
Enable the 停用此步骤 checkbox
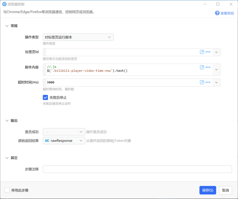pos(7,190)
